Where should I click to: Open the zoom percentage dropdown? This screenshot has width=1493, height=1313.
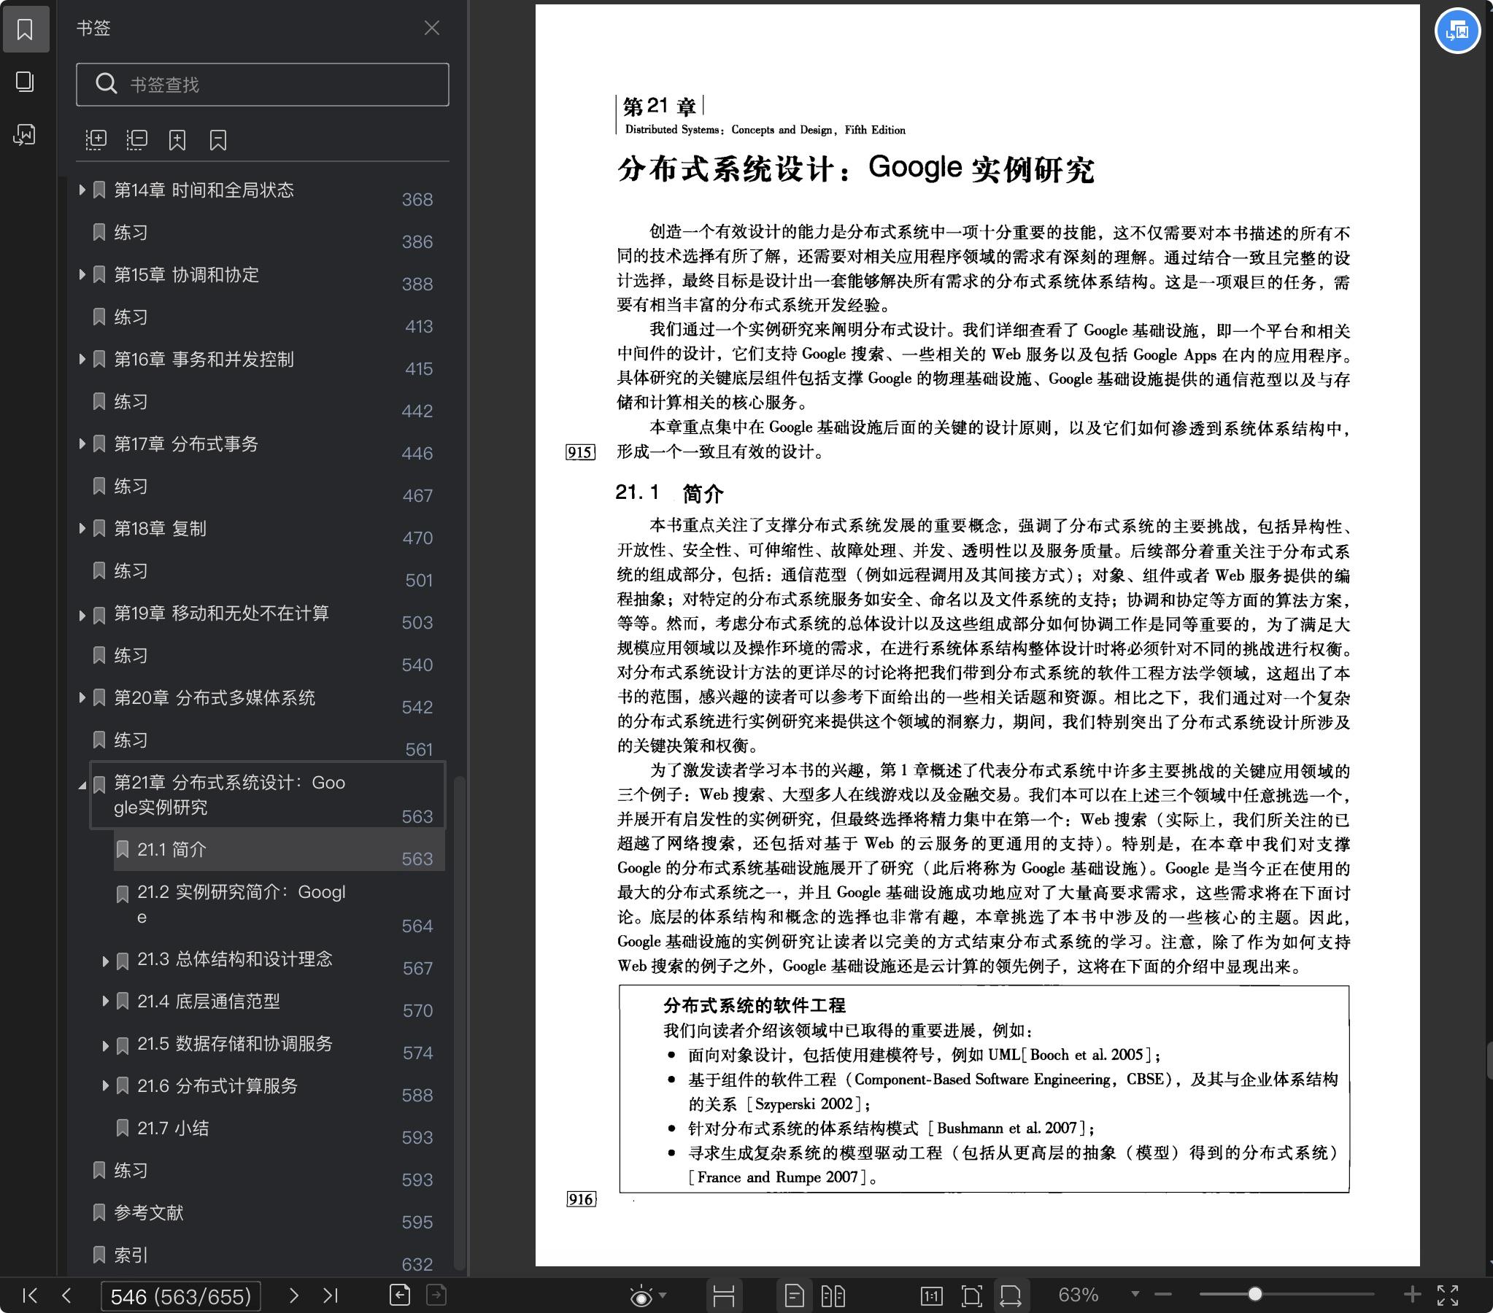pyautogui.click(x=1135, y=1294)
